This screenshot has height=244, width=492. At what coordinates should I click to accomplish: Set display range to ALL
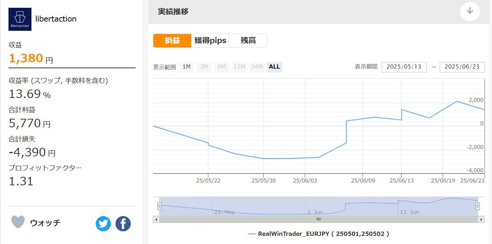275,67
